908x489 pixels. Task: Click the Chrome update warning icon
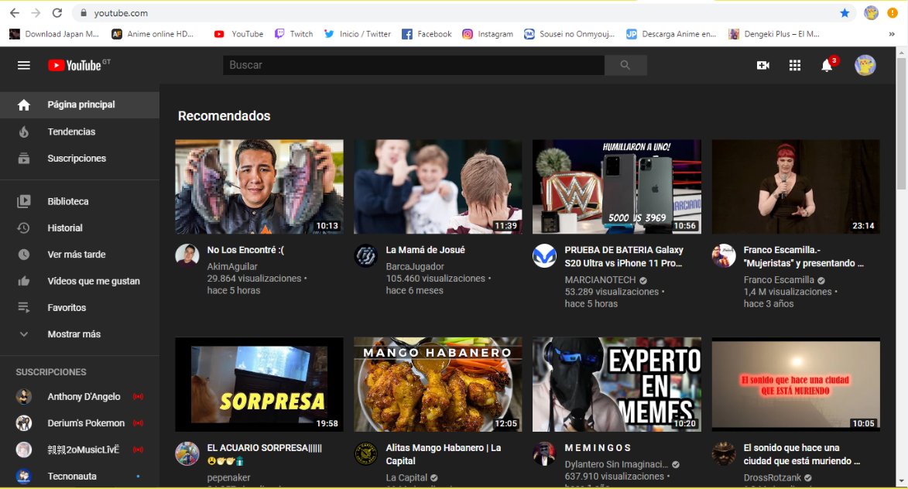click(893, 12)
